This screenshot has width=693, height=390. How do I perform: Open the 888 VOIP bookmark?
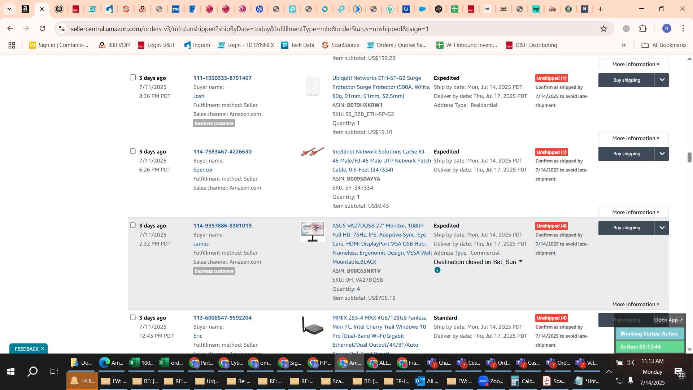point(114,45)
